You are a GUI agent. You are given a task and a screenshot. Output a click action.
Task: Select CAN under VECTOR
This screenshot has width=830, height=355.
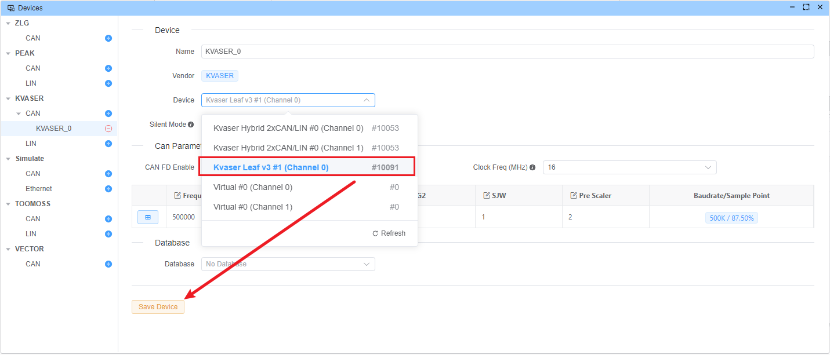33,264
